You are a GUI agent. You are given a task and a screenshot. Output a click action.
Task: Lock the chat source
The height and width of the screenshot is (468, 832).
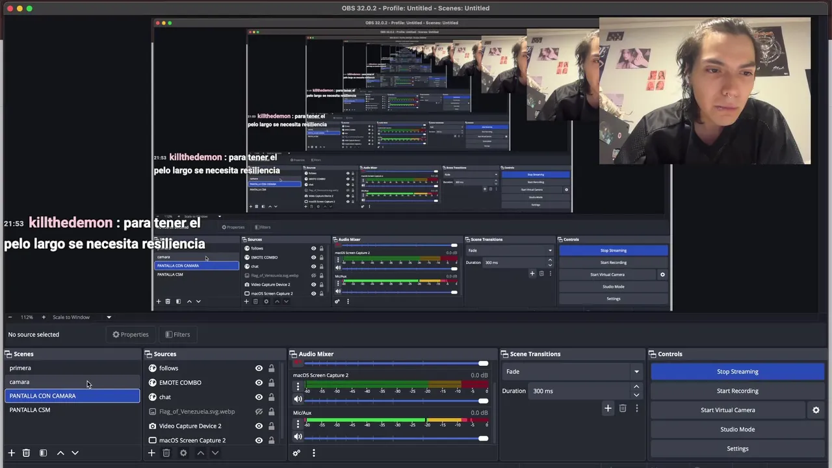click(x=271, y=397)
